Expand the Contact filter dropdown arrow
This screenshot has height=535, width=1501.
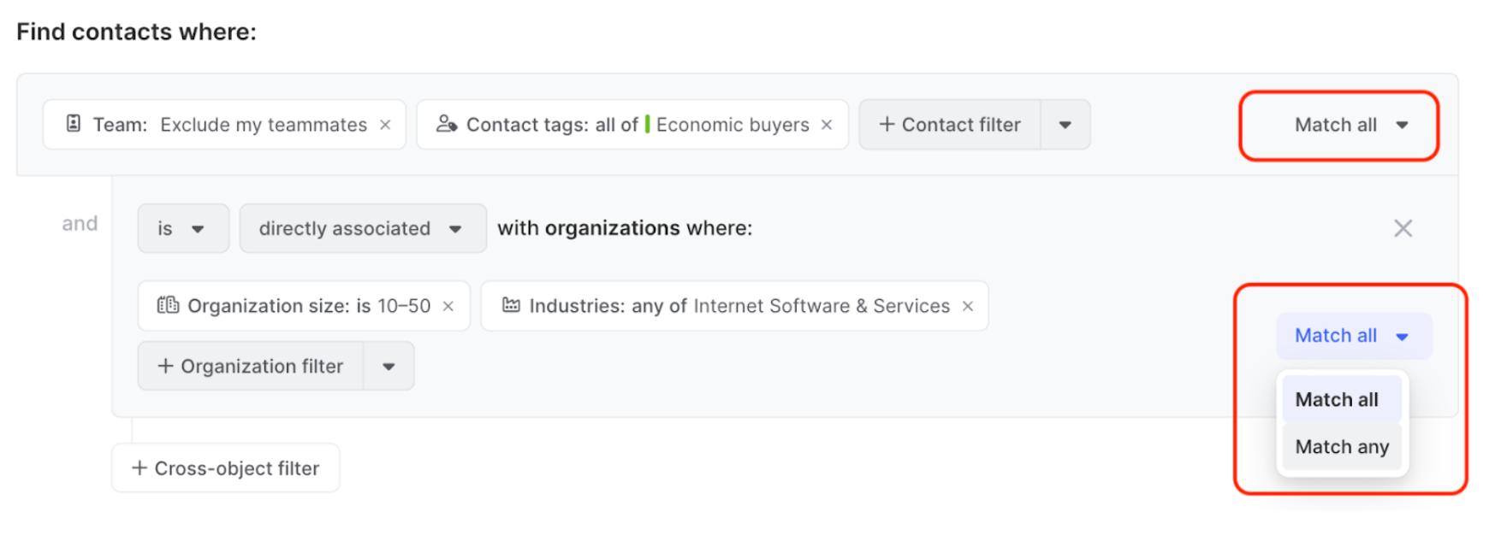pyautogui.click(x=1065, y=125)
